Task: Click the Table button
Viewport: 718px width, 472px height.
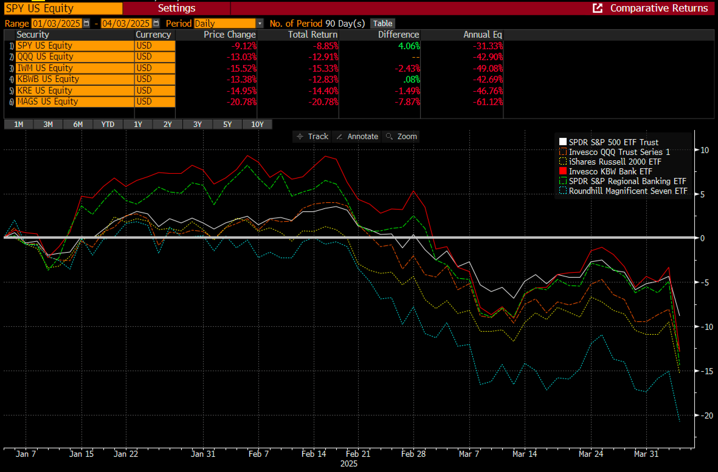Action: [x=382, y=23]
